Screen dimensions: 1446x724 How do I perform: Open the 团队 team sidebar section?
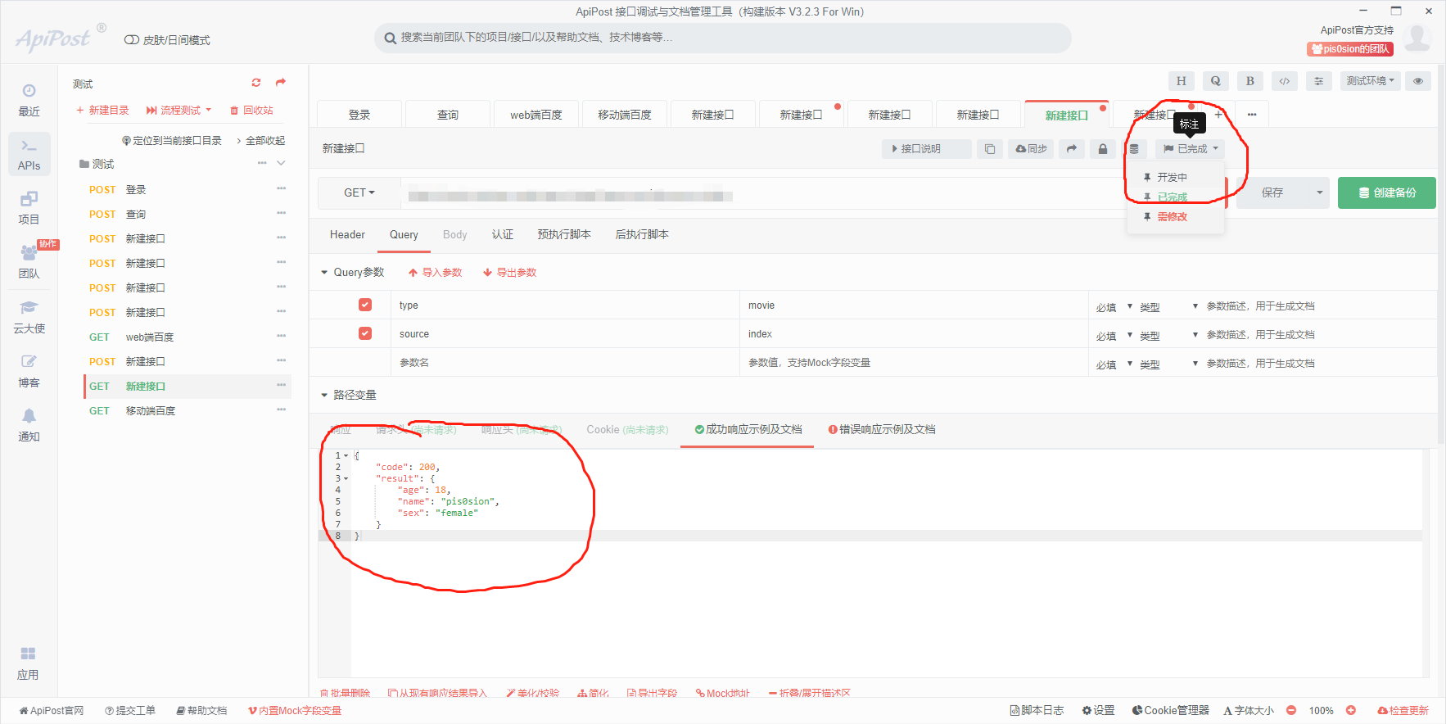coord(29,262)
